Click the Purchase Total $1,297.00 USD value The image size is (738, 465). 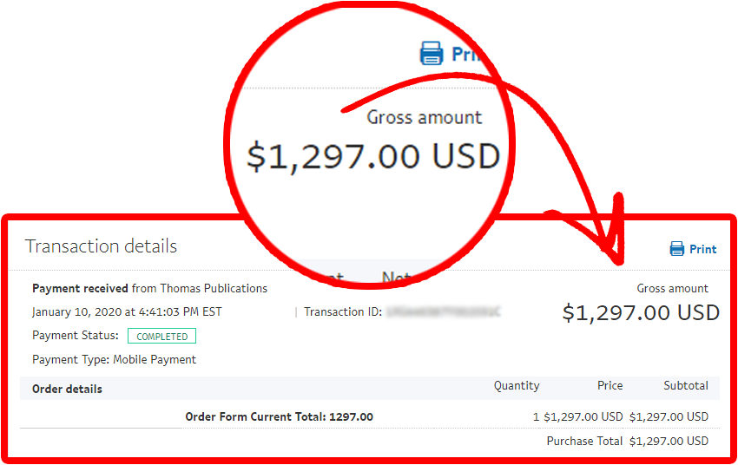(669, 441)
